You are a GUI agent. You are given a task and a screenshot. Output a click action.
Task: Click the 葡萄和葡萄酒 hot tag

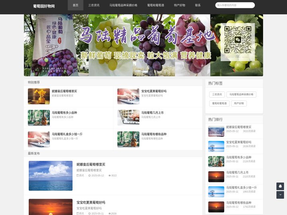click(220, 104)
